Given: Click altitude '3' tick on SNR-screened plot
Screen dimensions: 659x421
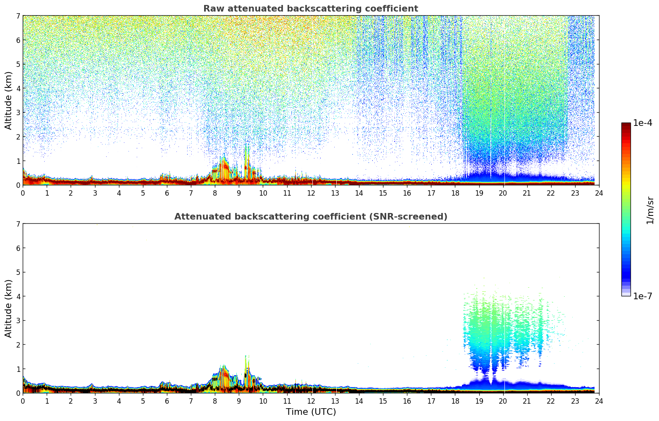Looking at the screenshot, I should click(18, 321).
